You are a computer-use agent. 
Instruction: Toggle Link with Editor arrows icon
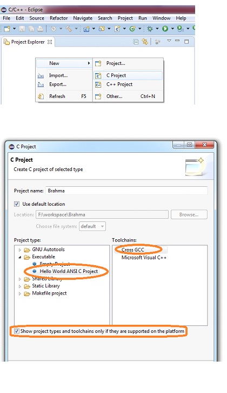(x=145, y=42)
